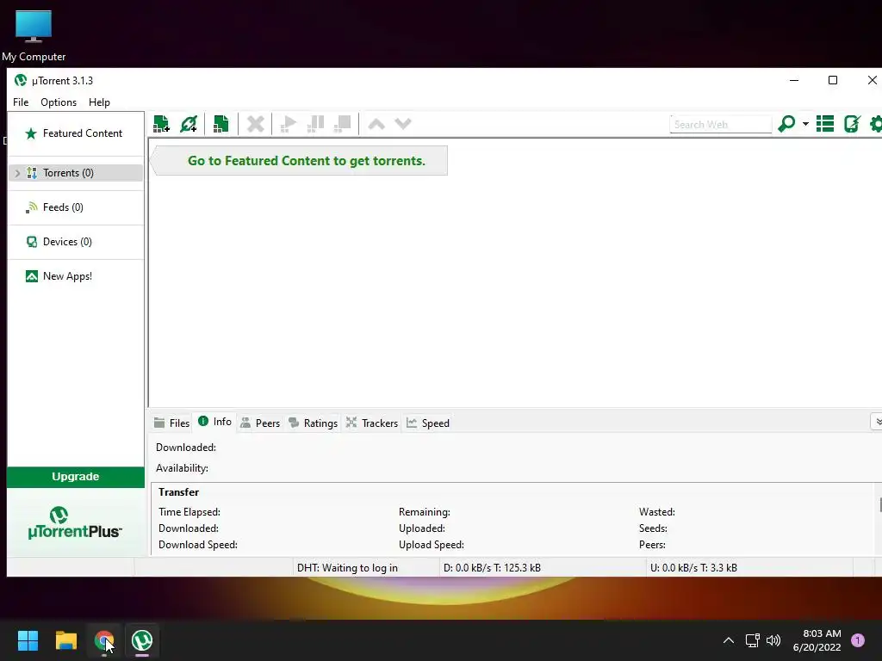Screen dimensions: 882x661
Task: Click the µTorrentPlus logo banner
Action: pyautogui.click(x=76, y=522)
